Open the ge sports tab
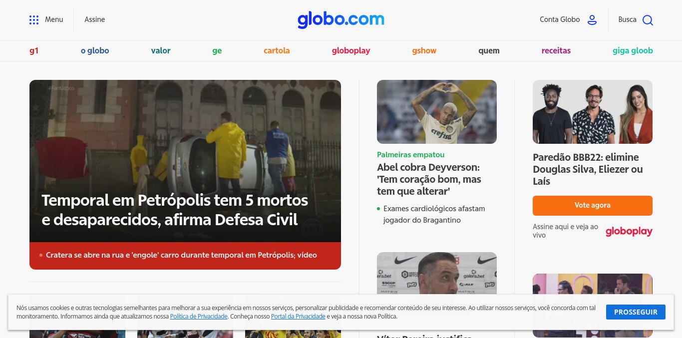 pos(217,50)
